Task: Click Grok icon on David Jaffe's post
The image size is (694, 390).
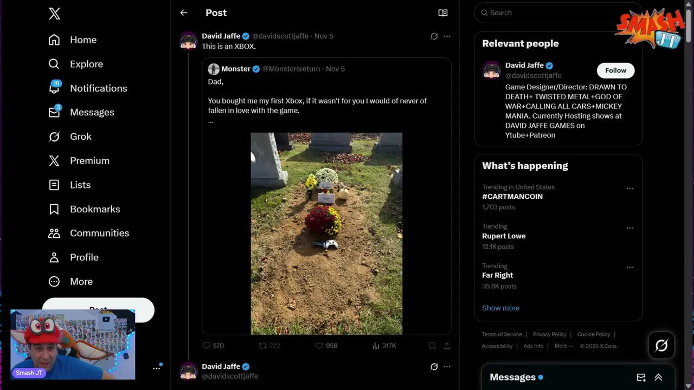Action: tap(434, 36)
